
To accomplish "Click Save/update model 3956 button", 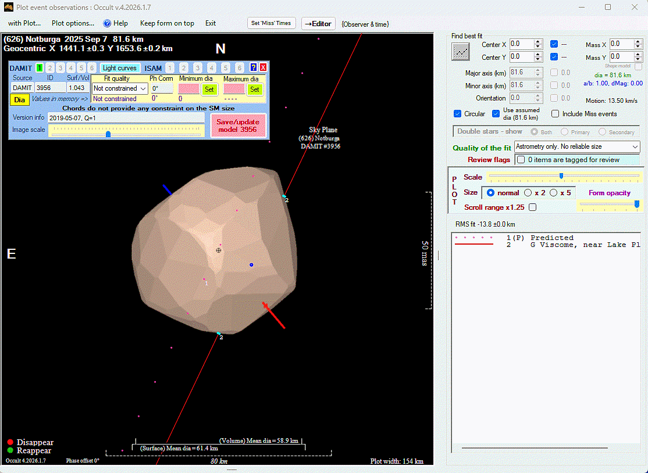I will click(237, 126).
